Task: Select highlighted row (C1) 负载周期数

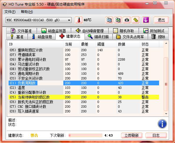Action: tap(84, 83)
